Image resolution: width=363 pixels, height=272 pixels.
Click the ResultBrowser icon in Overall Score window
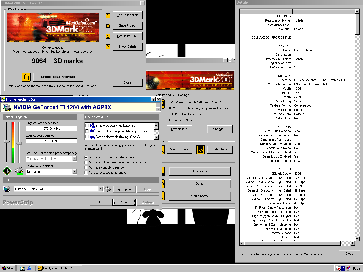point(108,36)
